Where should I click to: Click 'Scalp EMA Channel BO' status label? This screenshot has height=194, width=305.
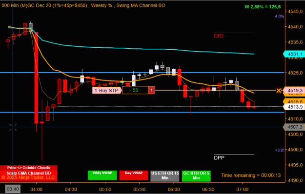(x=29, y=173)
